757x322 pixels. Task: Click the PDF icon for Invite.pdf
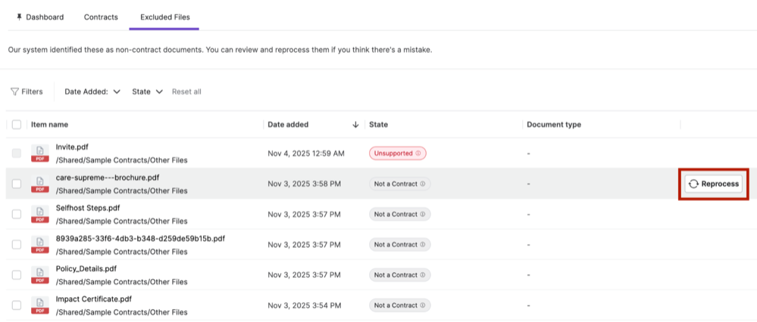tap(39, 153)
